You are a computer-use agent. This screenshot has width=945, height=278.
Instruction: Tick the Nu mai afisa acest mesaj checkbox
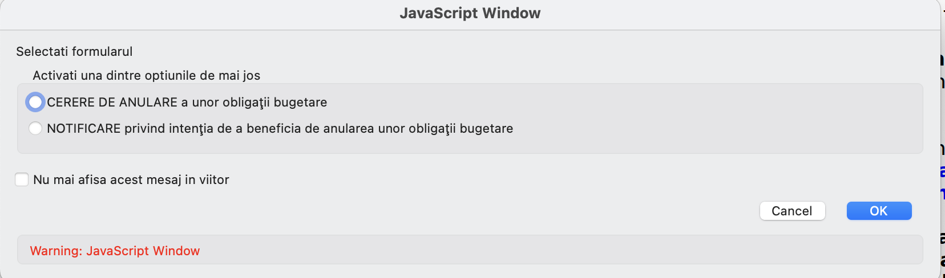[22, 180]
